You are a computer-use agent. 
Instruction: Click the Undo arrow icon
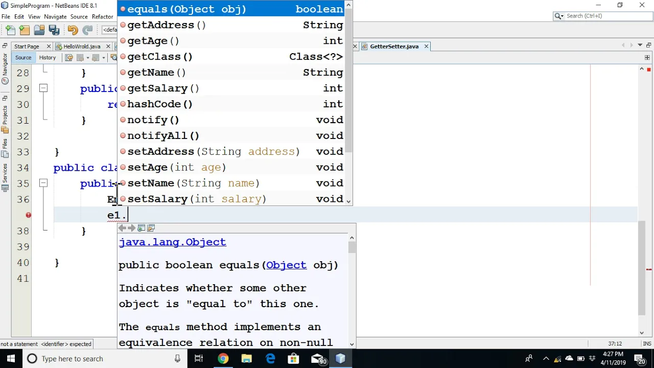(73, 30)
